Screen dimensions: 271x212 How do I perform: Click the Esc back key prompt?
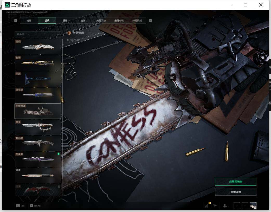click(20, 206)
